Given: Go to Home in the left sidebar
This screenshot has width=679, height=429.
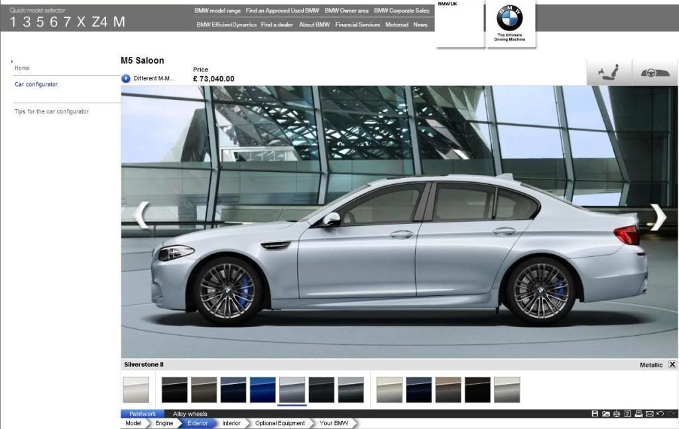Looking at the screenshot, I should [x=22, y=68].
